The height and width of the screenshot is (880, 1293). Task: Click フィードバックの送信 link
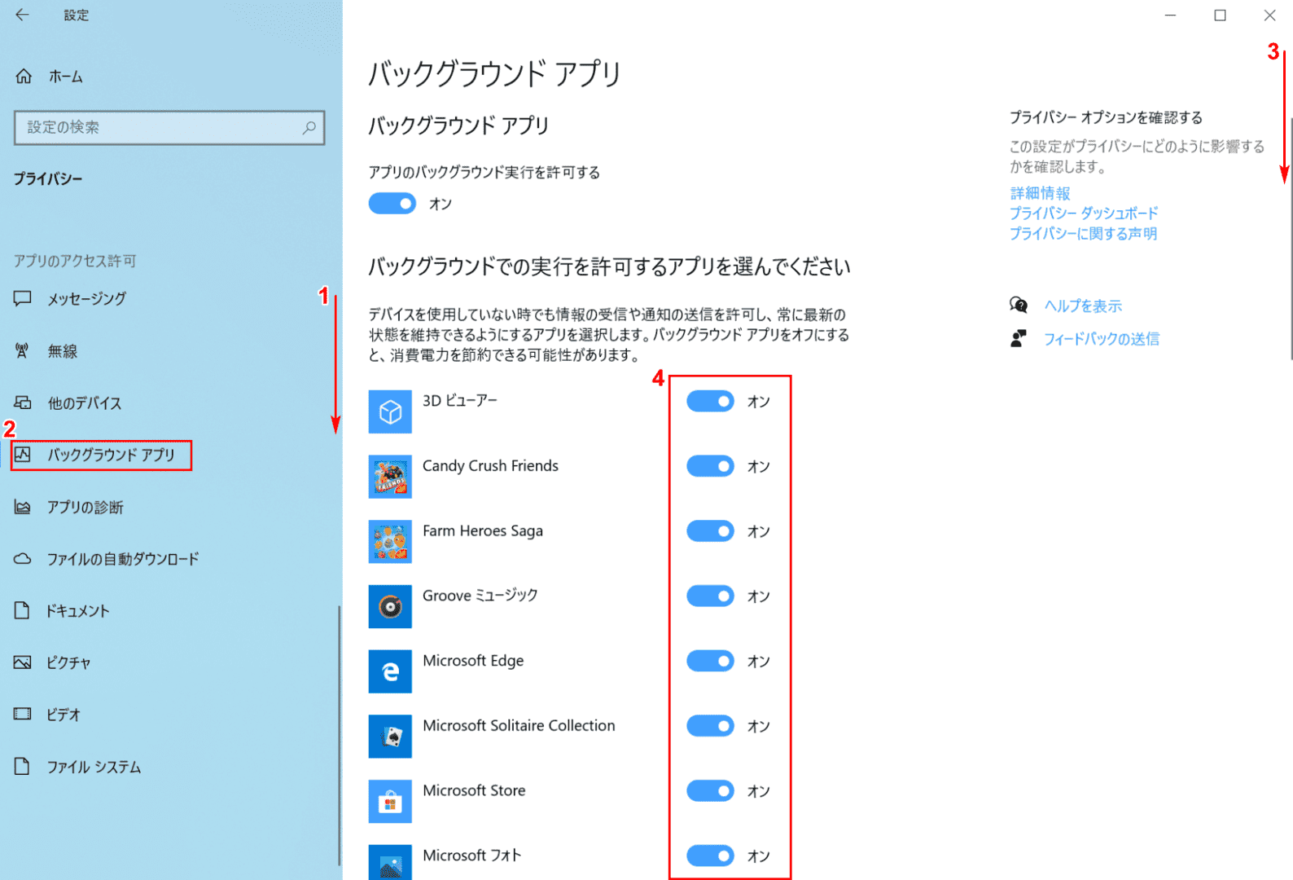1102,338
